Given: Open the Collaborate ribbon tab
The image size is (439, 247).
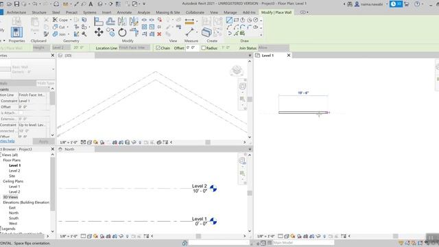Looking at the screenshot, I should click(x=195, y=12).
